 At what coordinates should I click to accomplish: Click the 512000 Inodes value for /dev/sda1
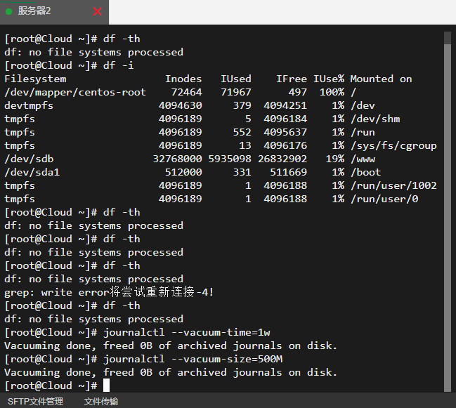[183, 172]
